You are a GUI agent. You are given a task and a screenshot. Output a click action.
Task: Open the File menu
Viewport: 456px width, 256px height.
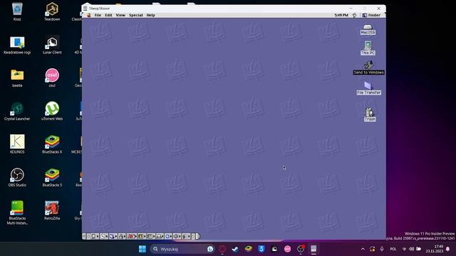(98, 15)
